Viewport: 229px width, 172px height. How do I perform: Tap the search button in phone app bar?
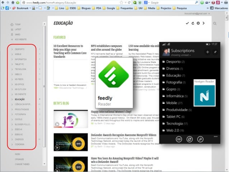pyautogui.click(x=200, y=139)
